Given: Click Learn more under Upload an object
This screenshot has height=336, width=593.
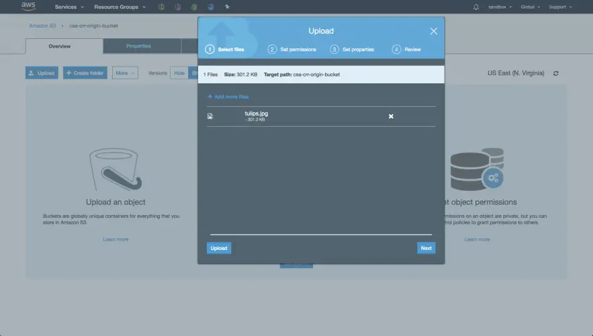Looking at the screenshot, I should pyautogui.click(x=116, y=239).
